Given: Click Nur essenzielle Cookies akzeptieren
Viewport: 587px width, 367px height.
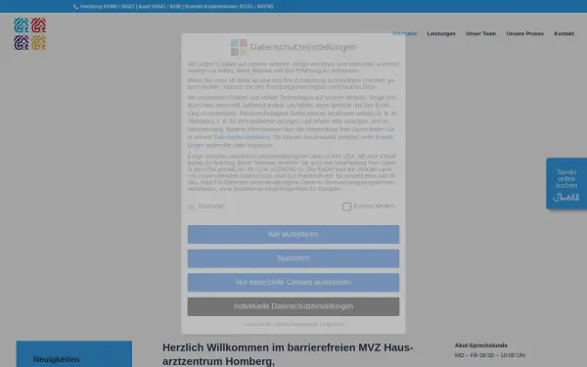Looking at the screenshot, I should (293, 283).
